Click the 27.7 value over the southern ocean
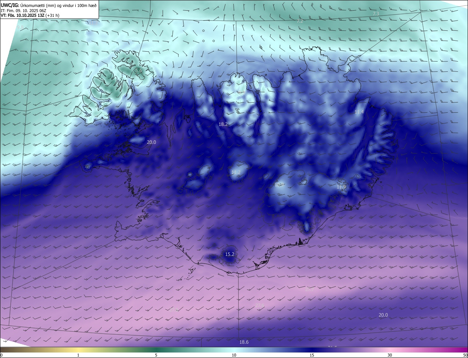468x358 pixels. [x=309, y=289]
